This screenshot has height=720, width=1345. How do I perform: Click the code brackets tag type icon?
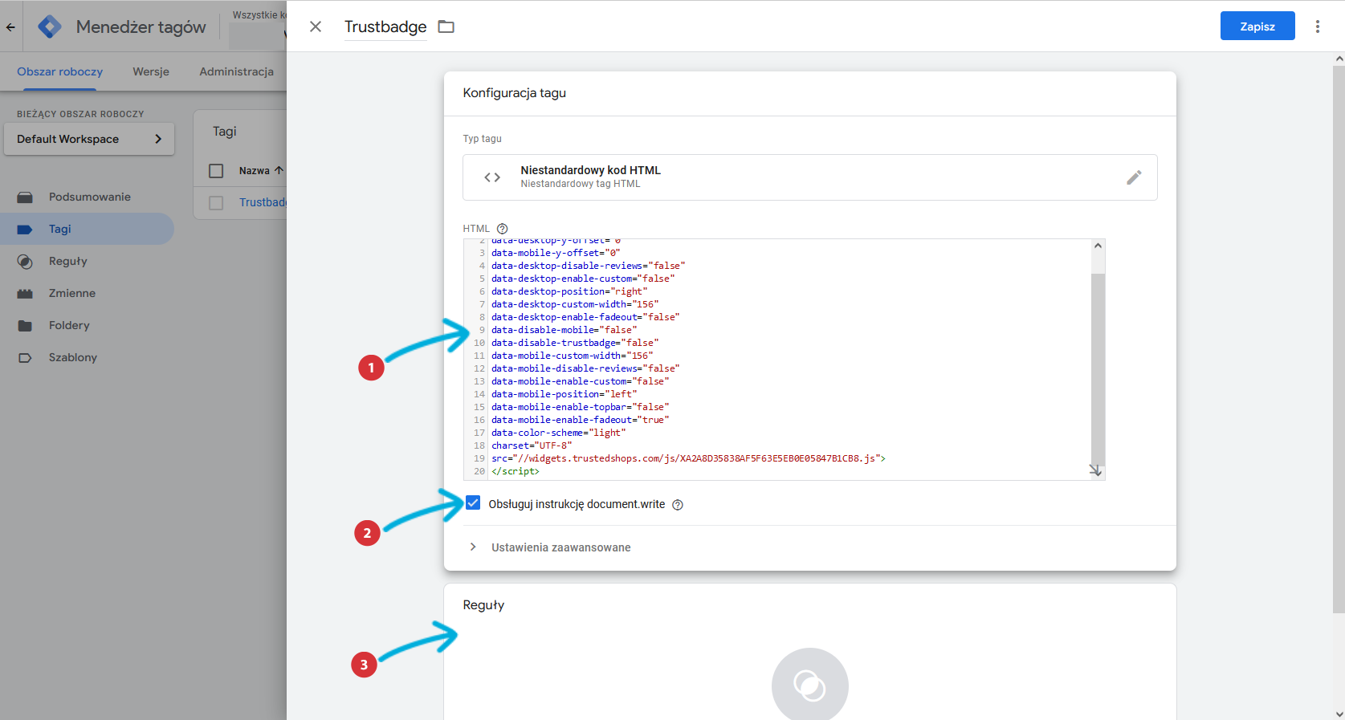pyautogui.click(x=492, y=177)
